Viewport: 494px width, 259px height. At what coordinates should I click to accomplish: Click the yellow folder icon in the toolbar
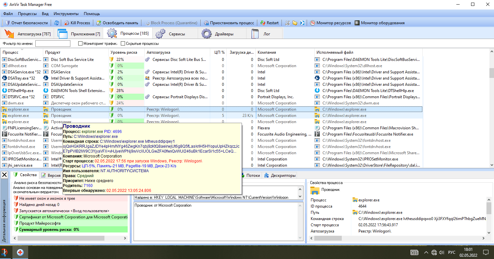295,23
